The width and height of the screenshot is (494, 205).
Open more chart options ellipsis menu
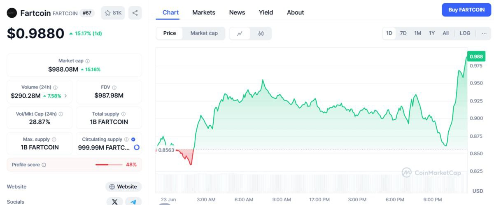(484, 33)
